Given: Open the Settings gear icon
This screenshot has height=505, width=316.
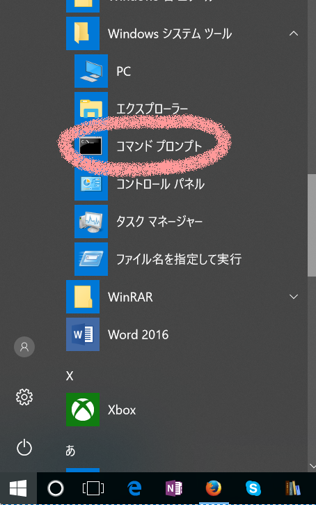Looking at the screenshot, I should (x=24, y=397).
